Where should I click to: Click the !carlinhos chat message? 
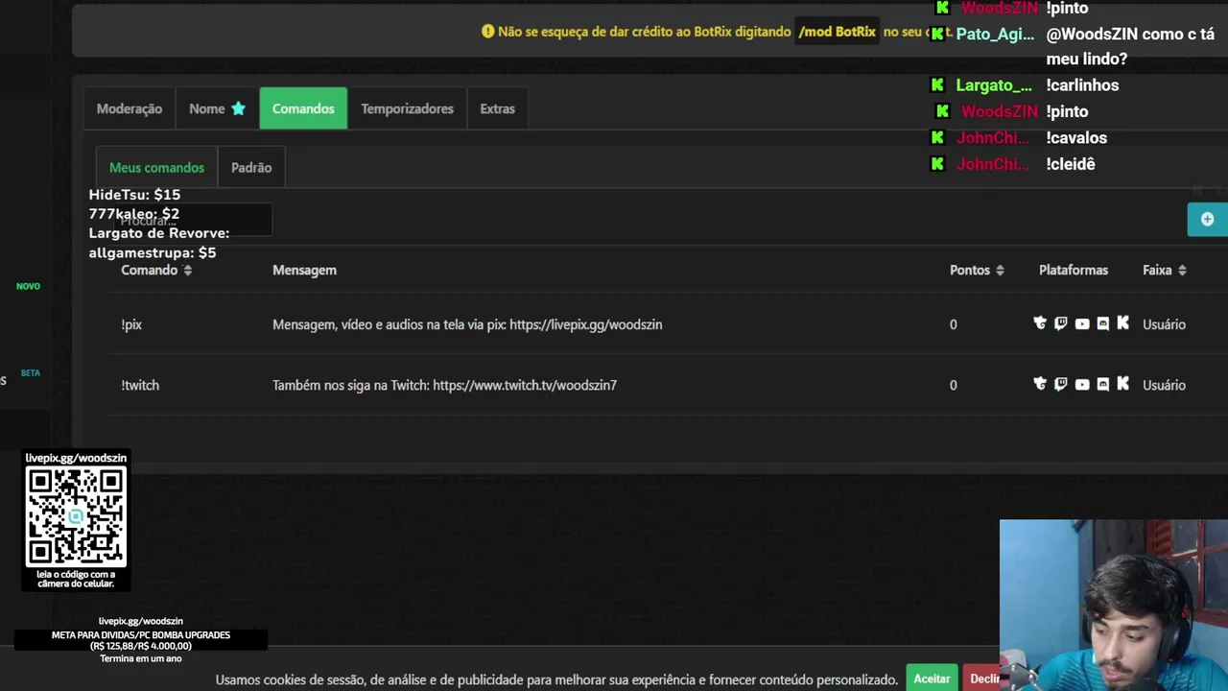click(x=1082, y=85)
